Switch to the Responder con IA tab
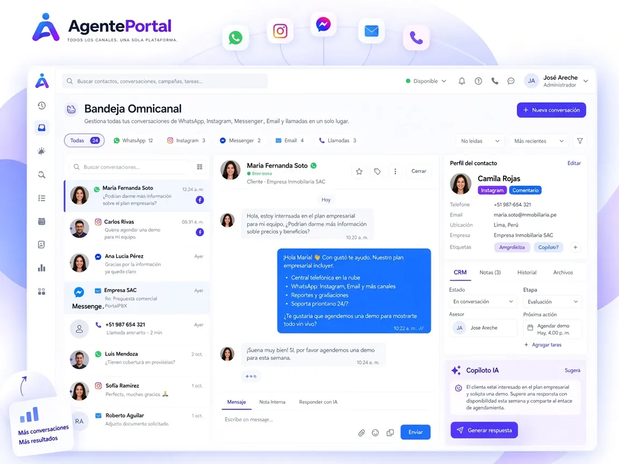Screen dimensions: 619x464 (x=318, y=402)
